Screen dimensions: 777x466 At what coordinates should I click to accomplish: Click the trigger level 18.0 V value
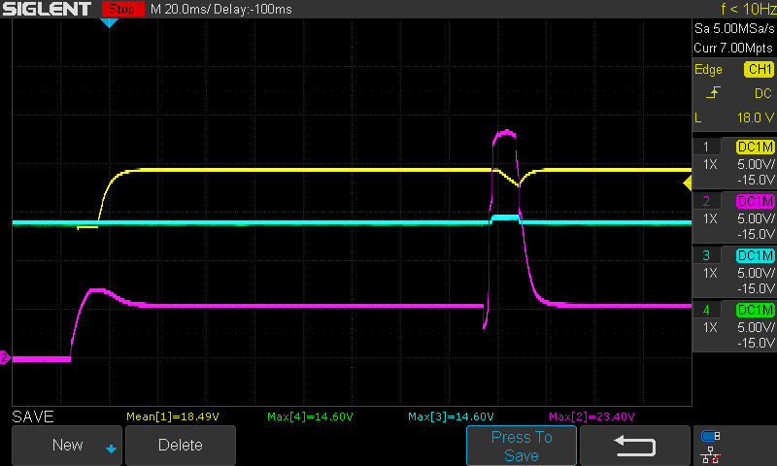(x=756, y=117)
